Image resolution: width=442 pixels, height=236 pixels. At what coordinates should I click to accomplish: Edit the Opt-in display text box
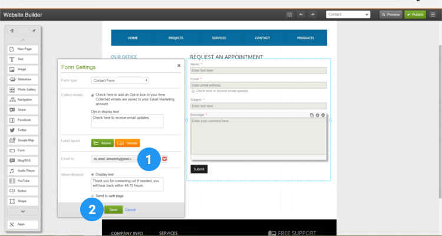point(127,121)
